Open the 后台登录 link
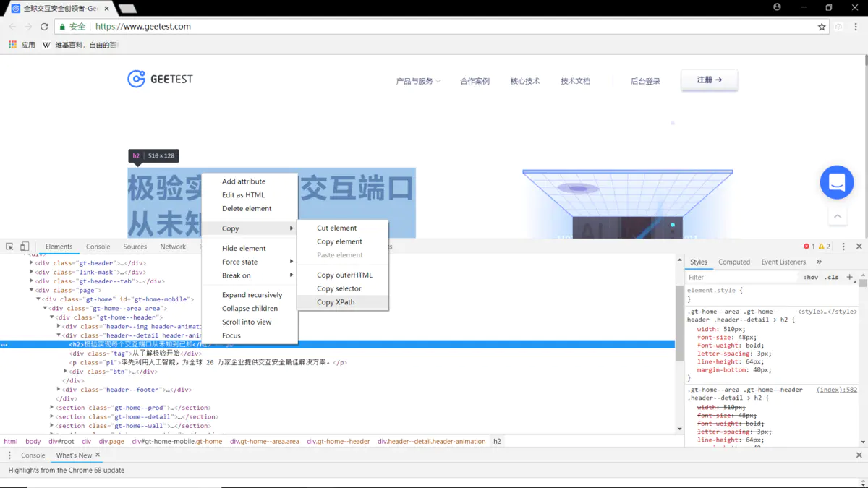 (x=644, y=81)
